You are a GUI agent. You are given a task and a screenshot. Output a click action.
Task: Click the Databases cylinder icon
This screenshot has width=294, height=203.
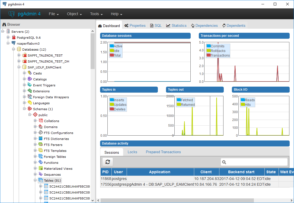pyautogui.click(x=19, y=49)
